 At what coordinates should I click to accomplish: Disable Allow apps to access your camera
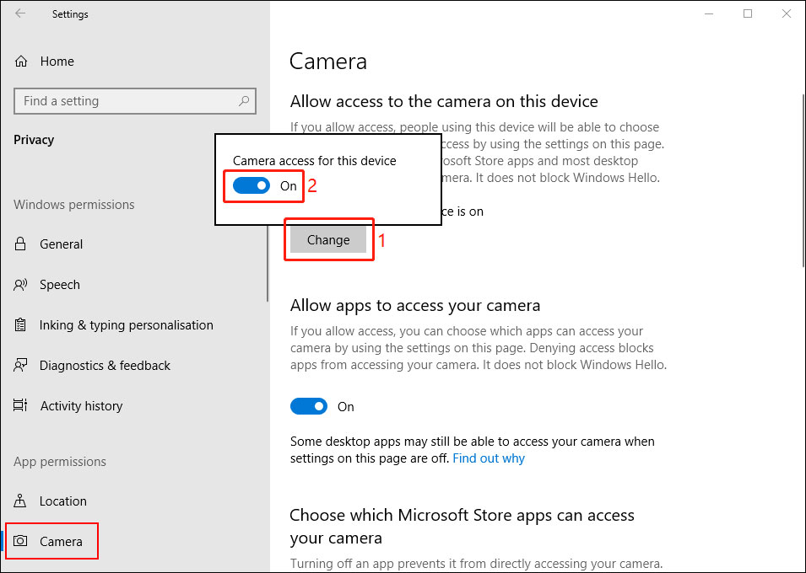pos(309,406)
